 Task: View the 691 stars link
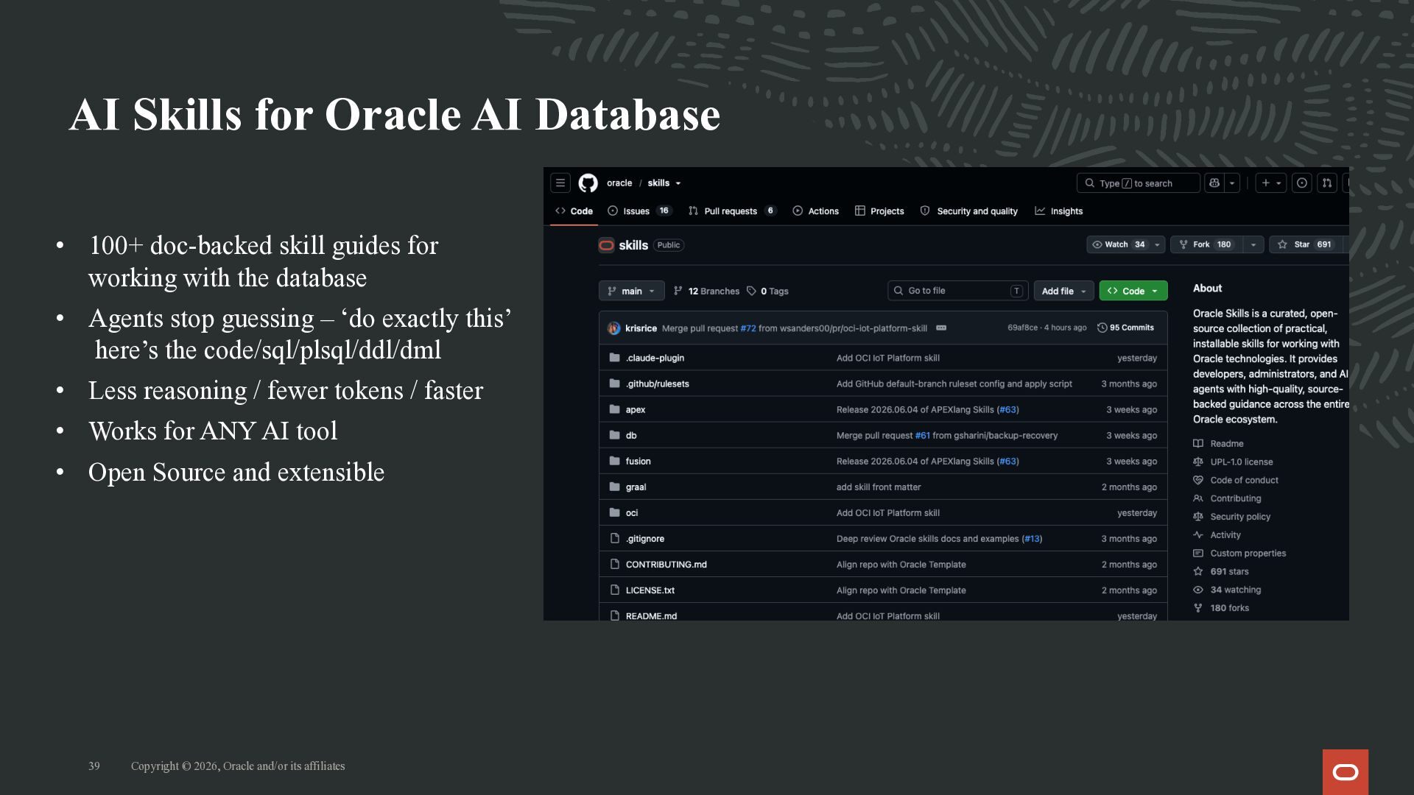[x=1229, y=571]
